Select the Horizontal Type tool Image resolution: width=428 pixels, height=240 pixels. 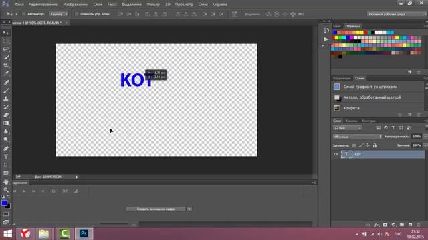click(x=6, y=157)
